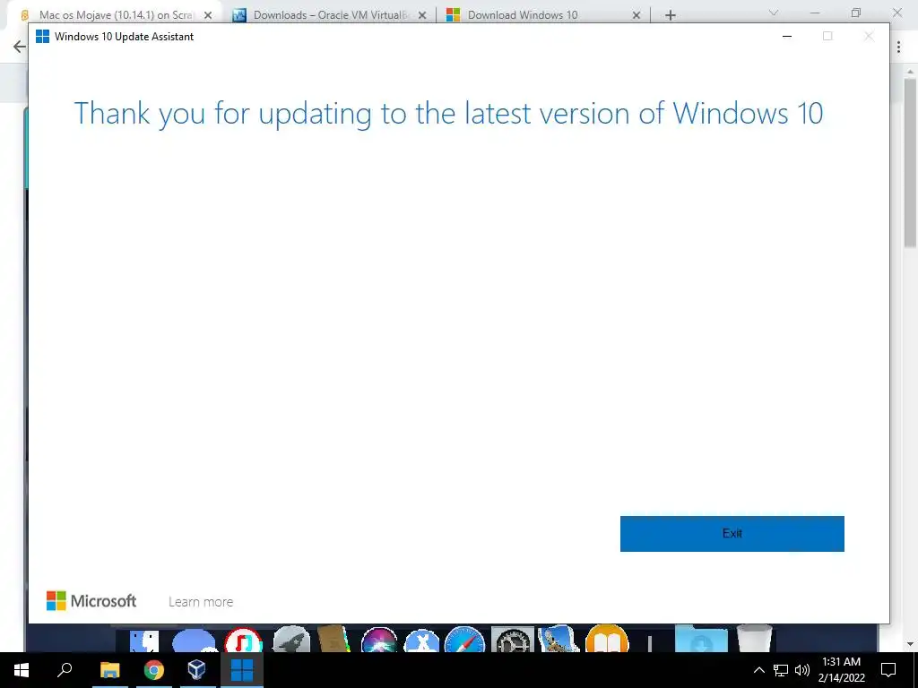Click the Notefile book icon in the Mac dock
This screenshot has width=918, height=688.
(x=333, y=638)
